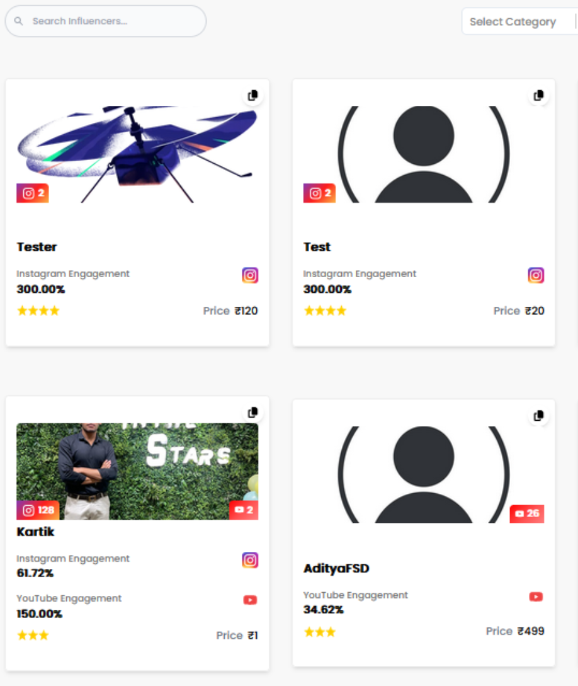Click Kartik's three-star rating
Viewport: 578px width, 686px height.
pos(33,635)
